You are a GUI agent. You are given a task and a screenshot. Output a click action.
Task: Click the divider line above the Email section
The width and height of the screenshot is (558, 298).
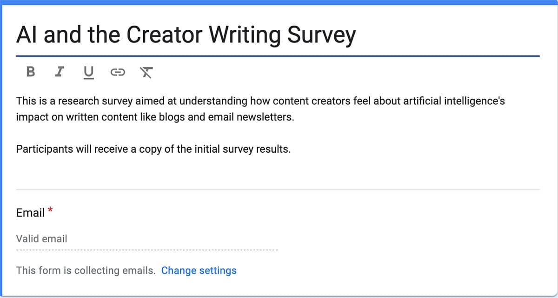pyautogui.click(x=278, y=190)
